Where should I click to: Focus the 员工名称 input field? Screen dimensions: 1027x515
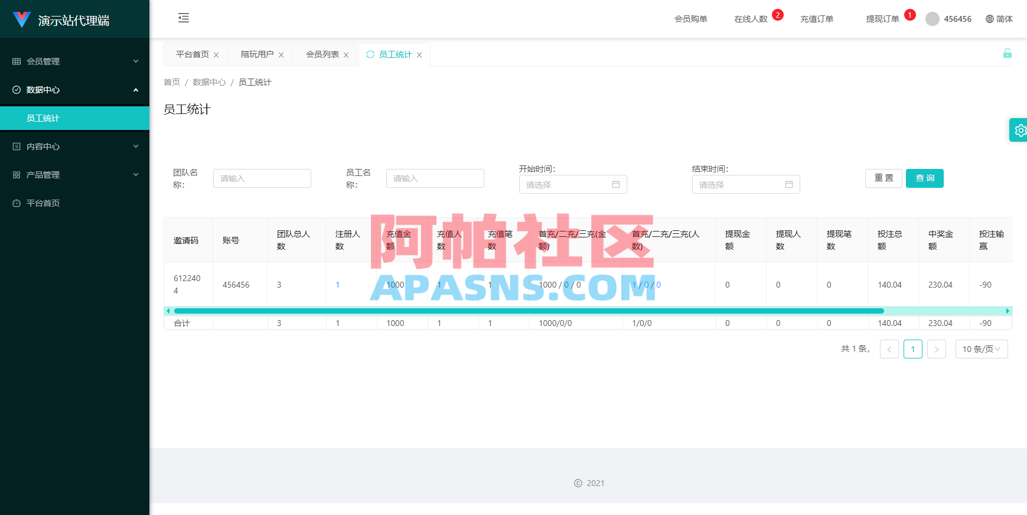click(x=435, y=178)
